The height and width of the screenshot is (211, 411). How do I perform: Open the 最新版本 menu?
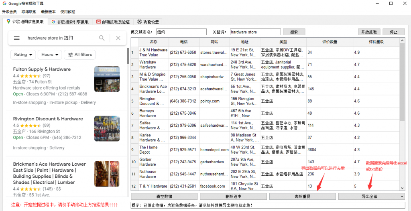48,12
